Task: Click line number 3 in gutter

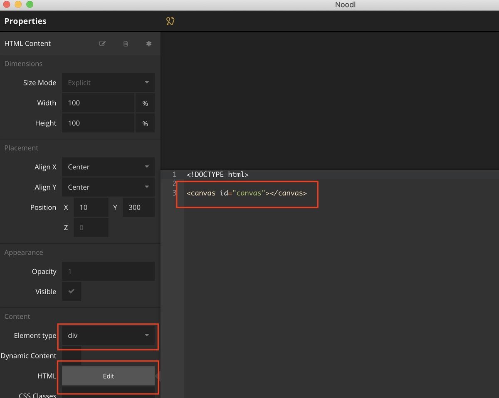Action: click(x=175, y=193)
